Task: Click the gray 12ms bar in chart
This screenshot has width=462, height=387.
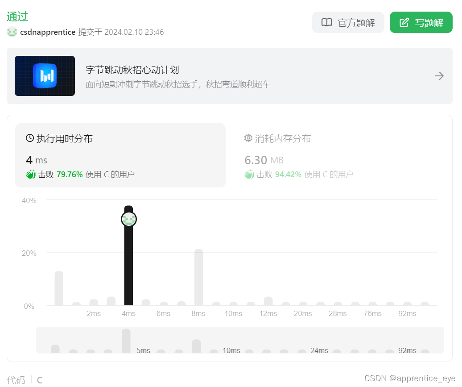Action: (x=268, y=301)
